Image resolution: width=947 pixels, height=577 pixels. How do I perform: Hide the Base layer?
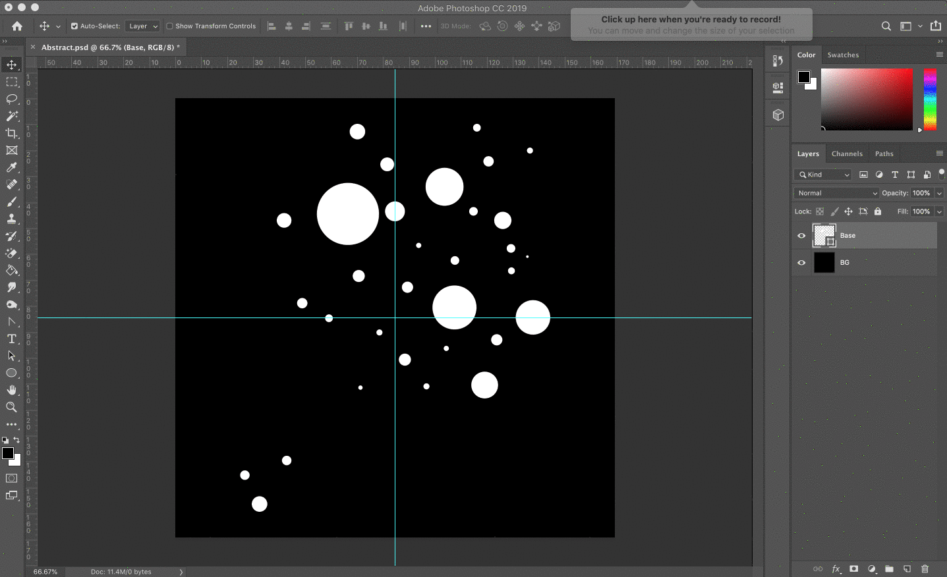pos(801,236)
